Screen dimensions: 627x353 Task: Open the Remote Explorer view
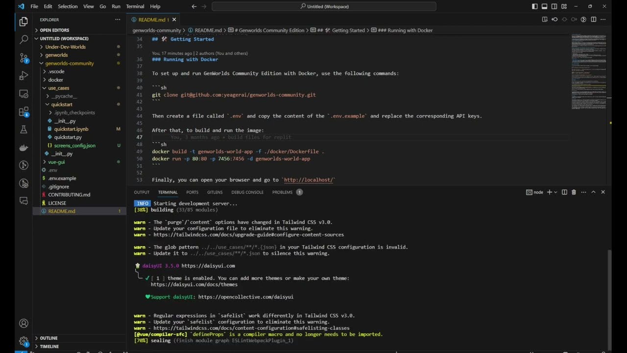[x=24, y=94]
